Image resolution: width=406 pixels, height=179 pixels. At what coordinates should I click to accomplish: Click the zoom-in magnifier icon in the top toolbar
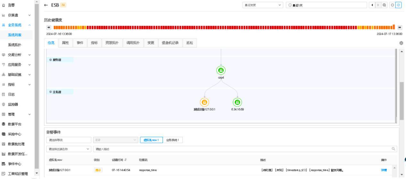[x=384, y=5]
